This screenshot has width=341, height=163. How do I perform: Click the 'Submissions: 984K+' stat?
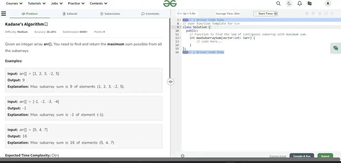pyautogui.click(x=75, y=32)
